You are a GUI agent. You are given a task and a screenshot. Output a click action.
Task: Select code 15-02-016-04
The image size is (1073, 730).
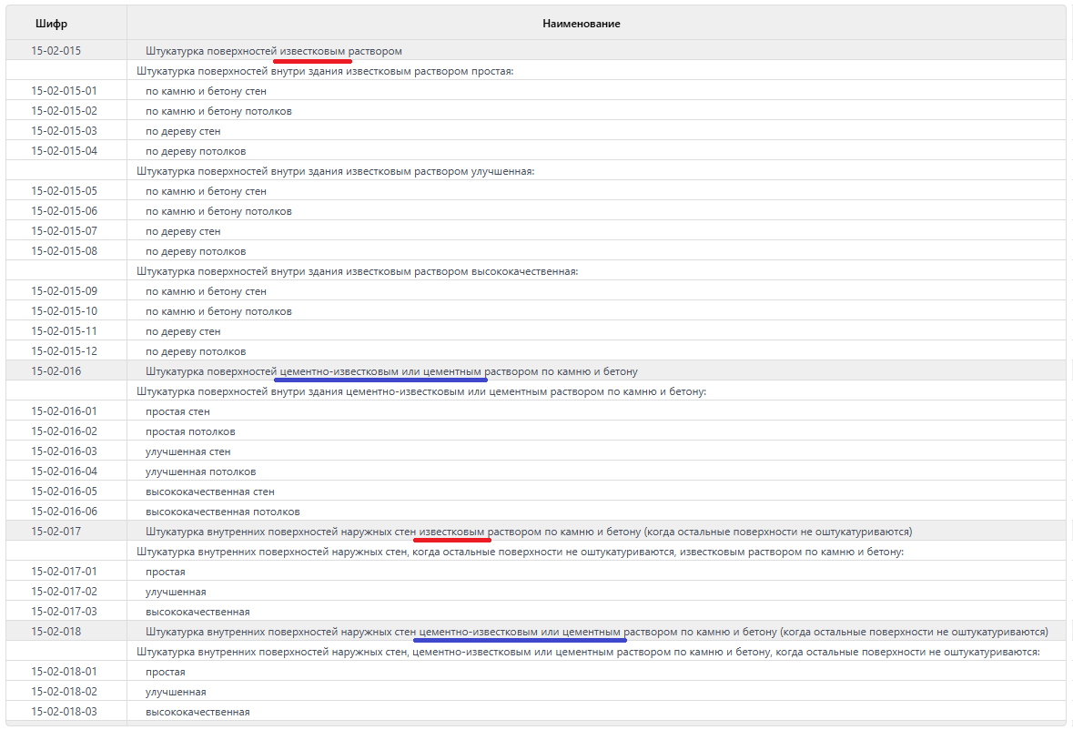[x=65, y=471]
